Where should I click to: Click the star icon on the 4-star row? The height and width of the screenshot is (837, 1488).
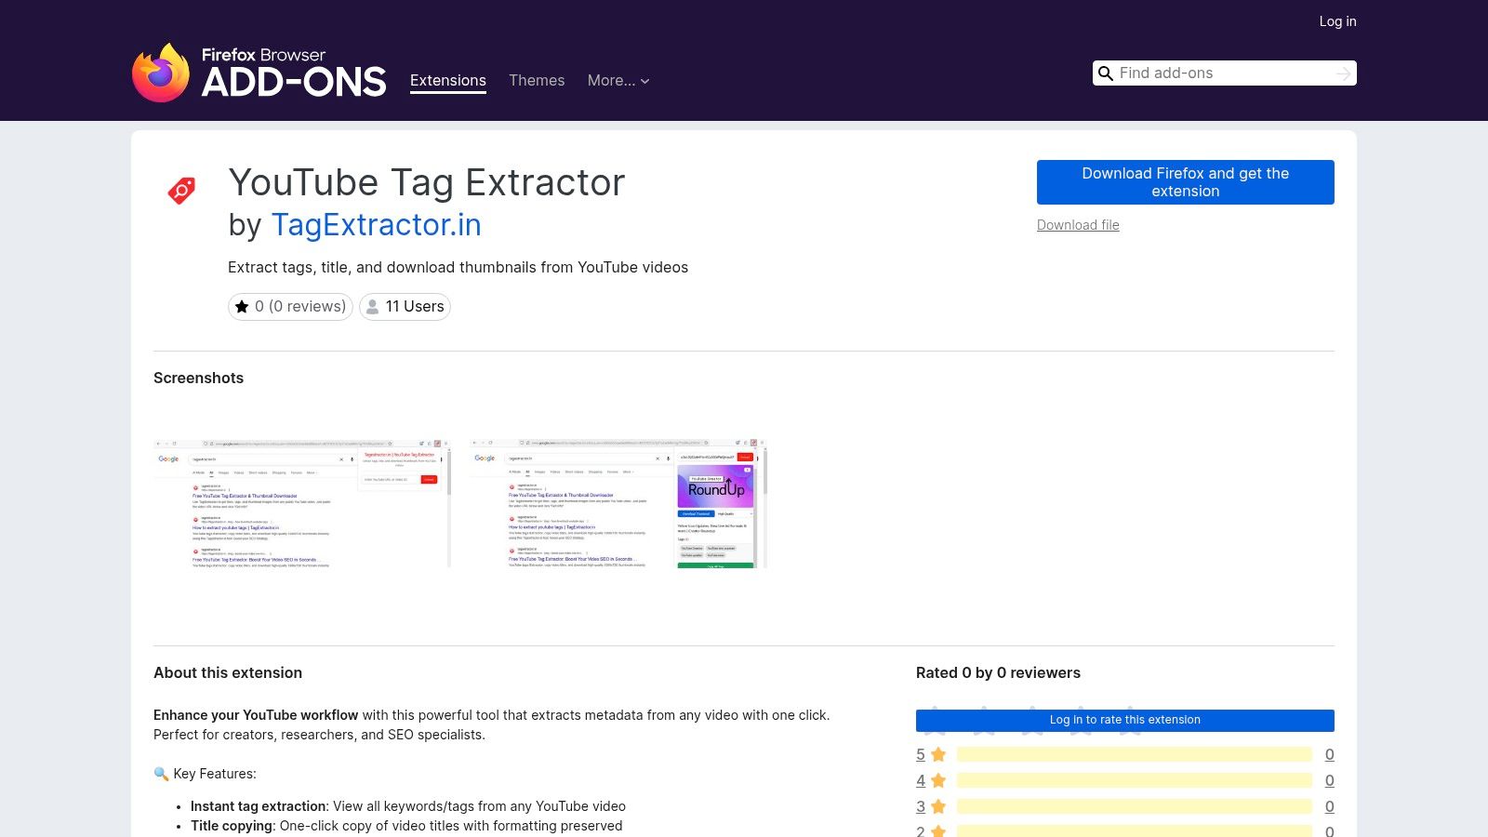tap(937, 780)
